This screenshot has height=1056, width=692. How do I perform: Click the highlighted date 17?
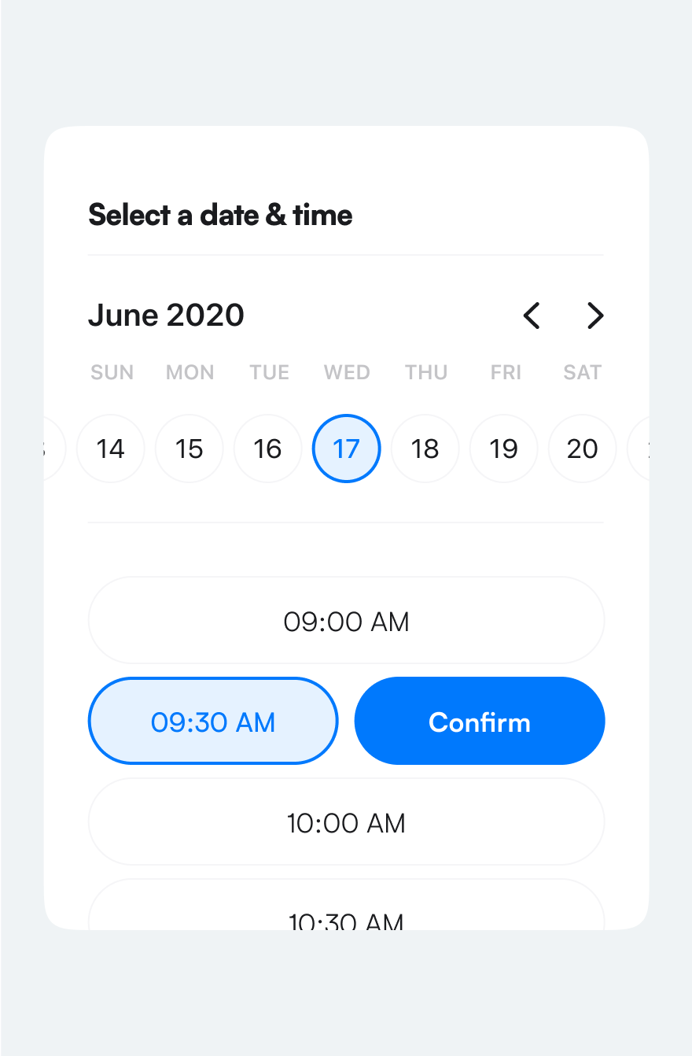(346, 449)
